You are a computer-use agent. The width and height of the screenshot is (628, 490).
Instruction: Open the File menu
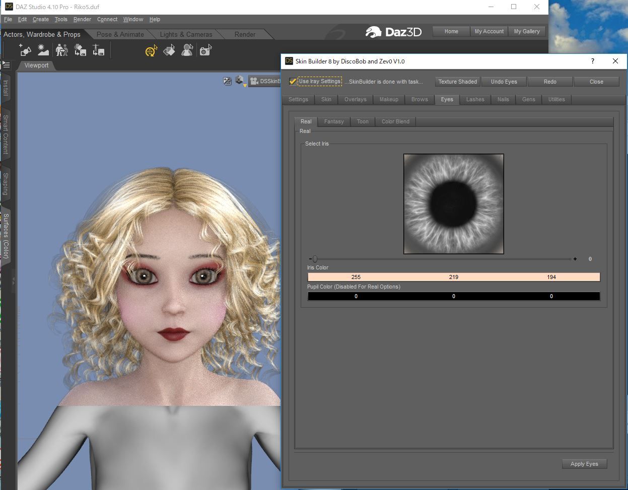click(x=8, y=19)
